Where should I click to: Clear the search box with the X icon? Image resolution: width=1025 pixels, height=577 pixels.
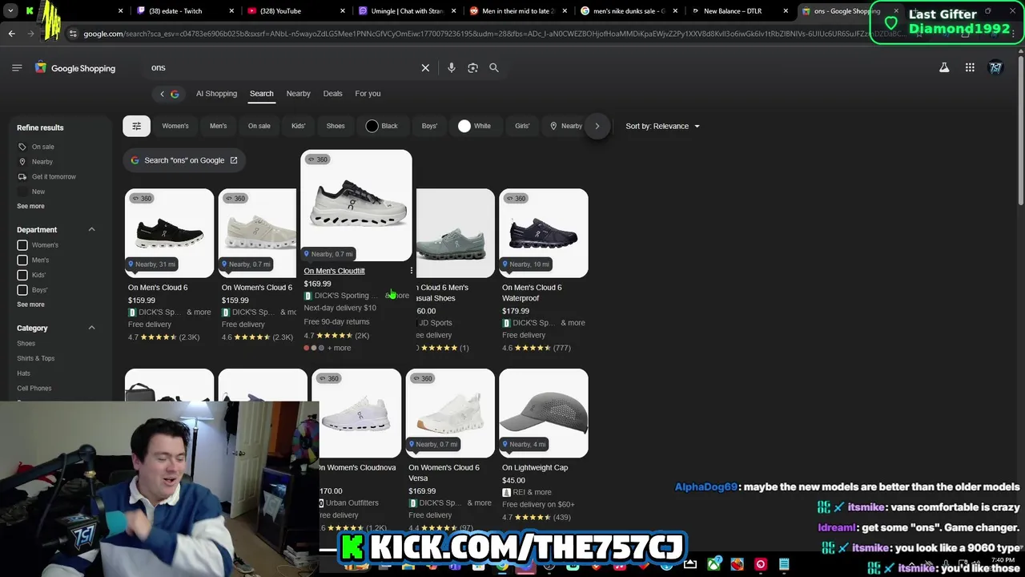tap(425, 68)
